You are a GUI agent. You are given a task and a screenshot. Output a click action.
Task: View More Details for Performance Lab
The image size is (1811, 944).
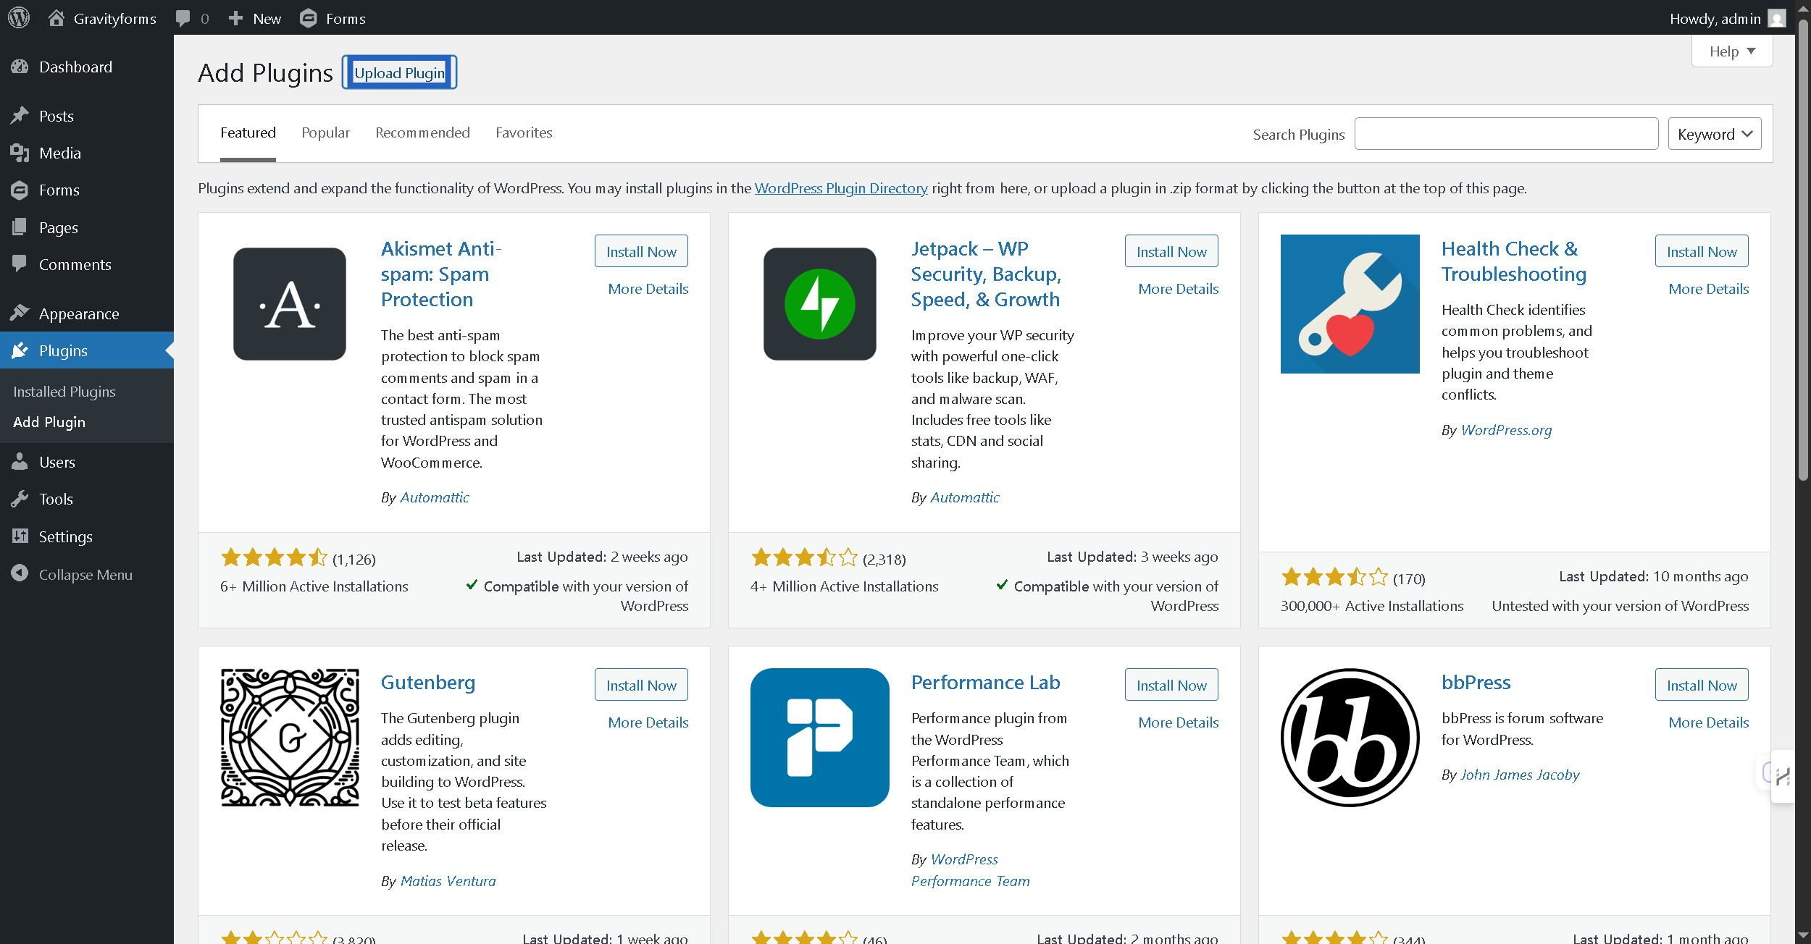pyautogui.click(x=1179, y=722)
